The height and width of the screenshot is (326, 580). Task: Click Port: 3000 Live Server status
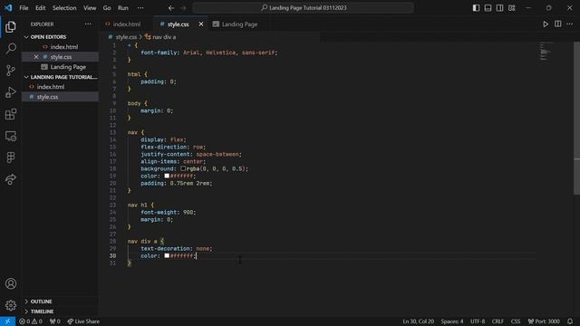coord(544,321)
